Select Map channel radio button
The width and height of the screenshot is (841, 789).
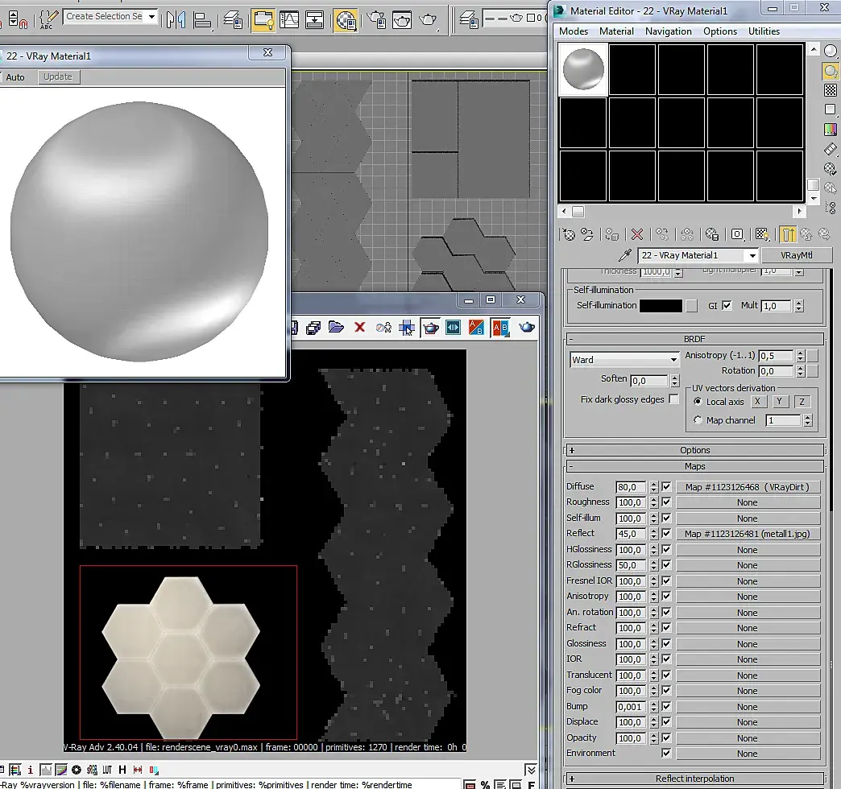698,420
